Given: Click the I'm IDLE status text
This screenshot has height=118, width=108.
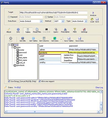Looking at the screenshot, I should tap(17, 87).
